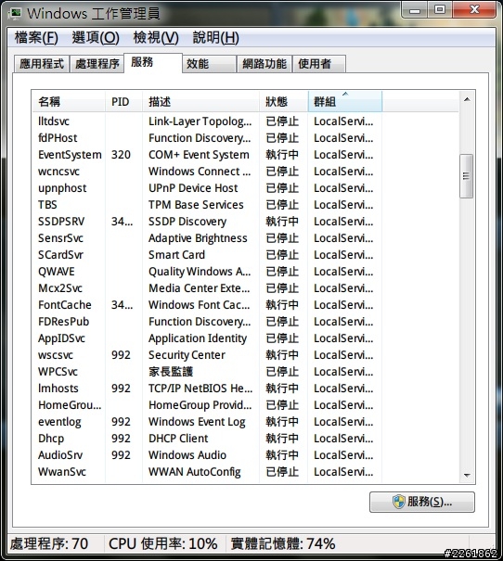This screenshot has height=561, width=503.
Task: Click the 家長監護 description
Action: [171, 372]
